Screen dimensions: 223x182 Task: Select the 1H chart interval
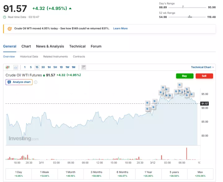pos(49,67)
